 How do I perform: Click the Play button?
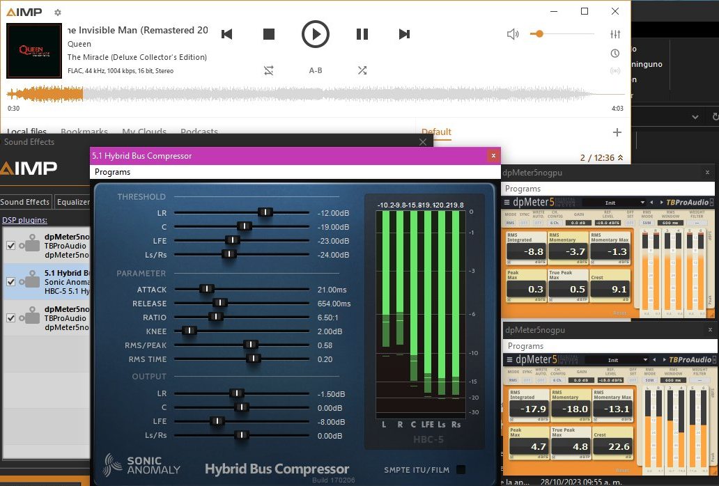pos(316,34)
